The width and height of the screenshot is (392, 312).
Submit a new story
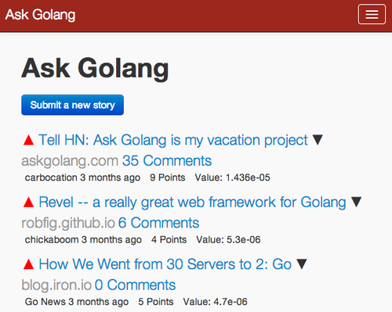(x=72, y=105)
